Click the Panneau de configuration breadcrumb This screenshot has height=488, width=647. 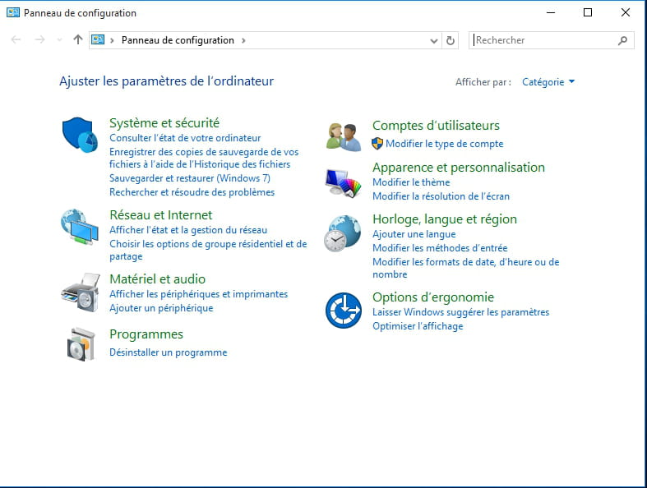point(178,40)
